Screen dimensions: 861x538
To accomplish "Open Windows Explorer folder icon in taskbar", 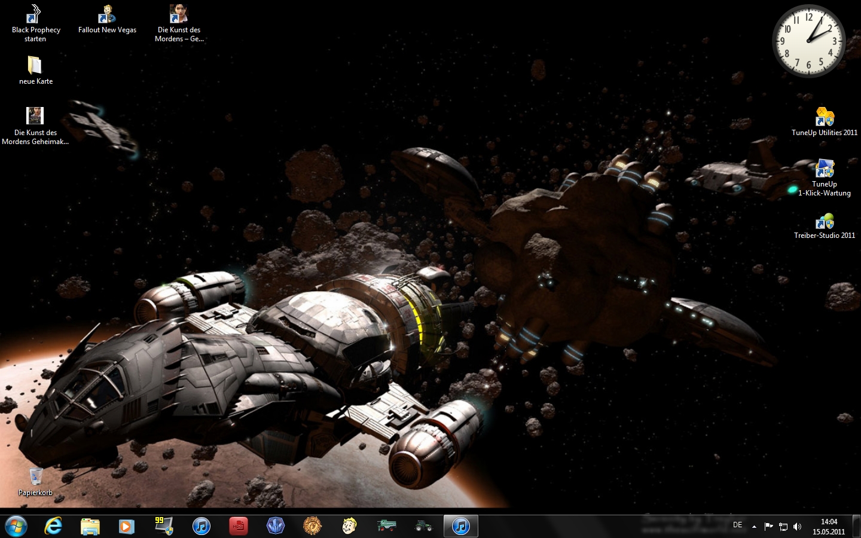I will click(x=90, y=526).
